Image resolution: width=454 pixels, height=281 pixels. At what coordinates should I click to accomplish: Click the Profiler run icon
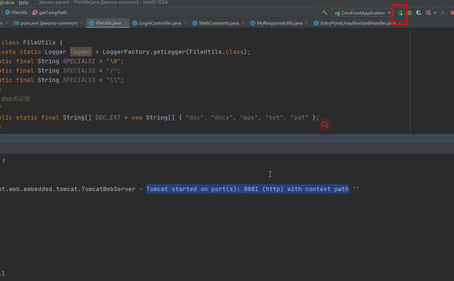point(428,13)
